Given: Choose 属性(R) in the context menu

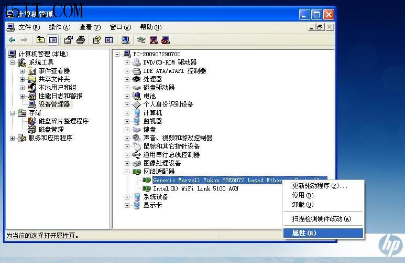Looking at the screenshot, I should [x=323, y=233].
